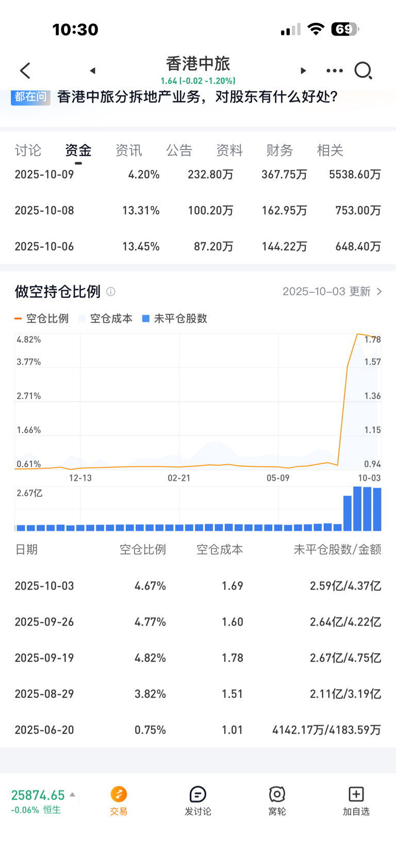
Task: Select row dated 2025-06-20
Action: click(198, 730)
